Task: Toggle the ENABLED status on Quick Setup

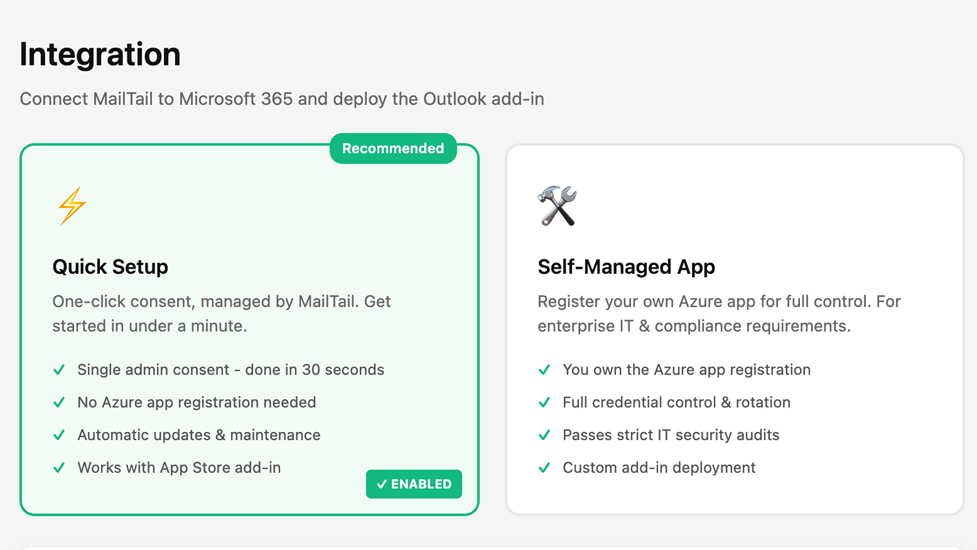Action: tap(414, 484)
